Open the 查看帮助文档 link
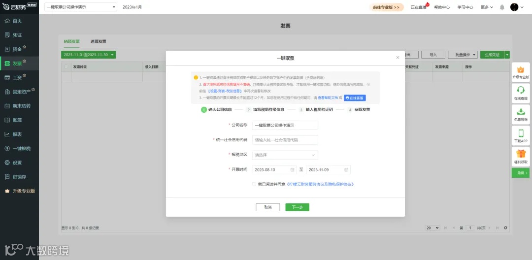Image resolution: width=532 pixels, height=260 pixels. [328, 97]
